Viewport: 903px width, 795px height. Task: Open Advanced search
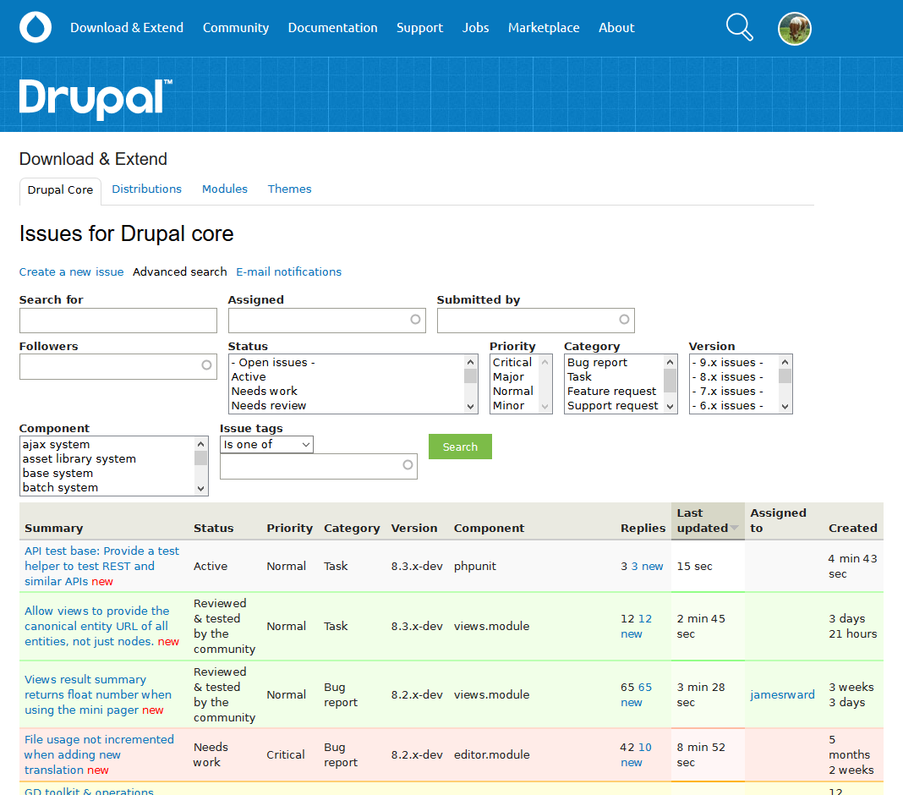[180, 272]
